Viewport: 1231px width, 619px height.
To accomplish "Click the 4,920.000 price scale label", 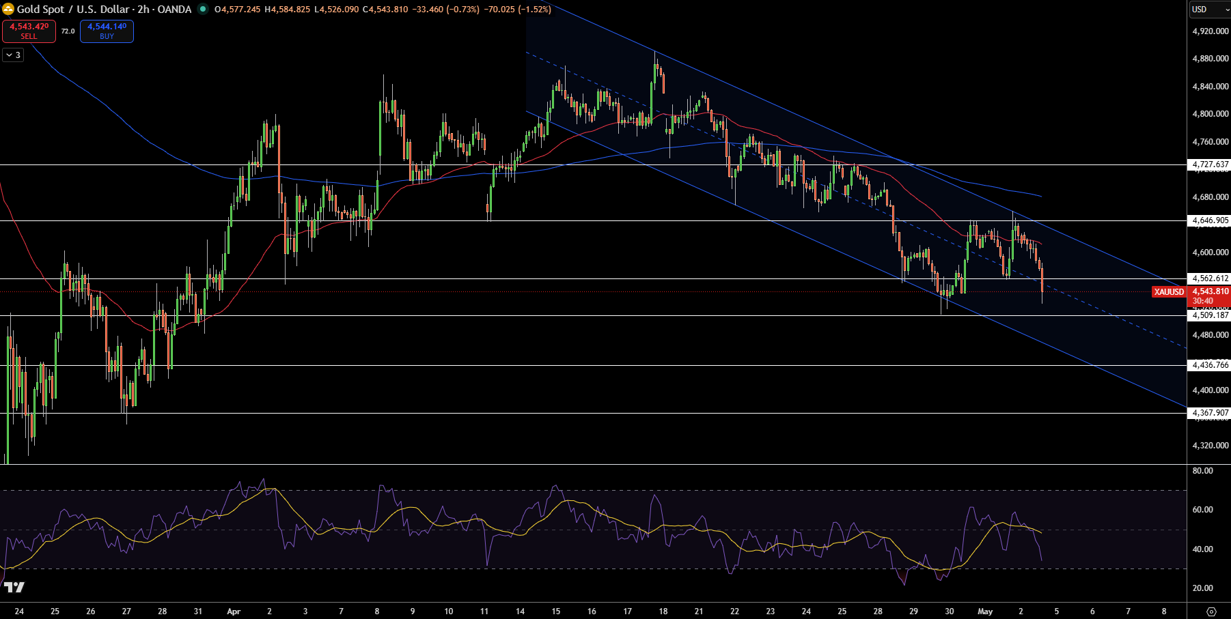I will 1210,31.
